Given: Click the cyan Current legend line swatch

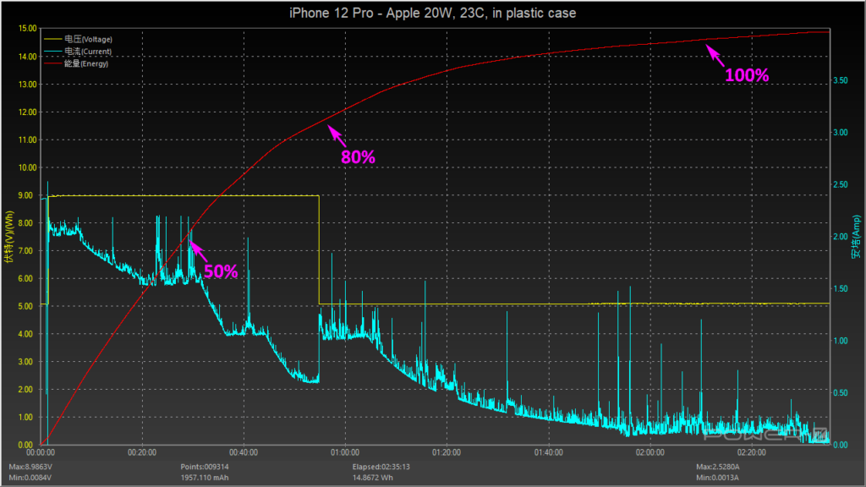Looking at the screenshot, I should (x=53, y=52).
